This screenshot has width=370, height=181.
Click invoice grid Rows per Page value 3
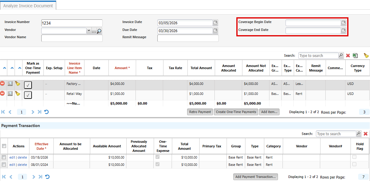coord(364,112)
